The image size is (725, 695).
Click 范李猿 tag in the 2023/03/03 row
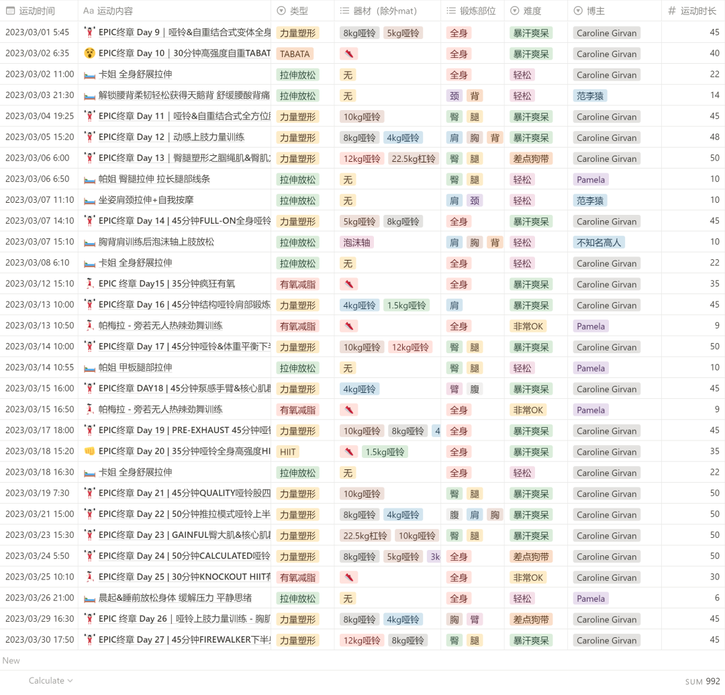(x=590, y=96)
